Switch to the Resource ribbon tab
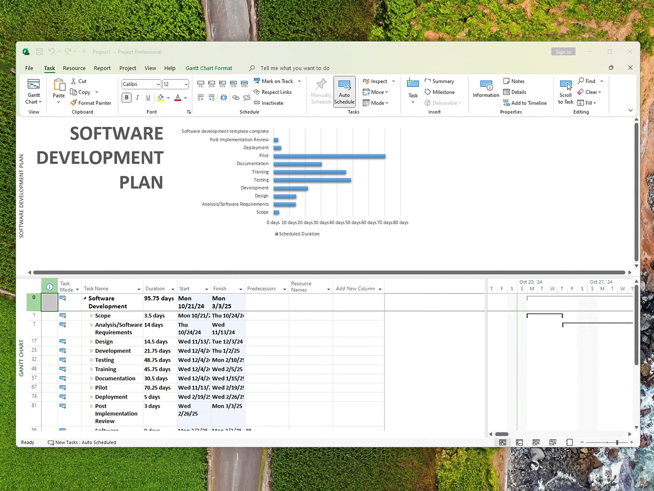This screenshot has height=491, width=654. [x=74, y=68]
